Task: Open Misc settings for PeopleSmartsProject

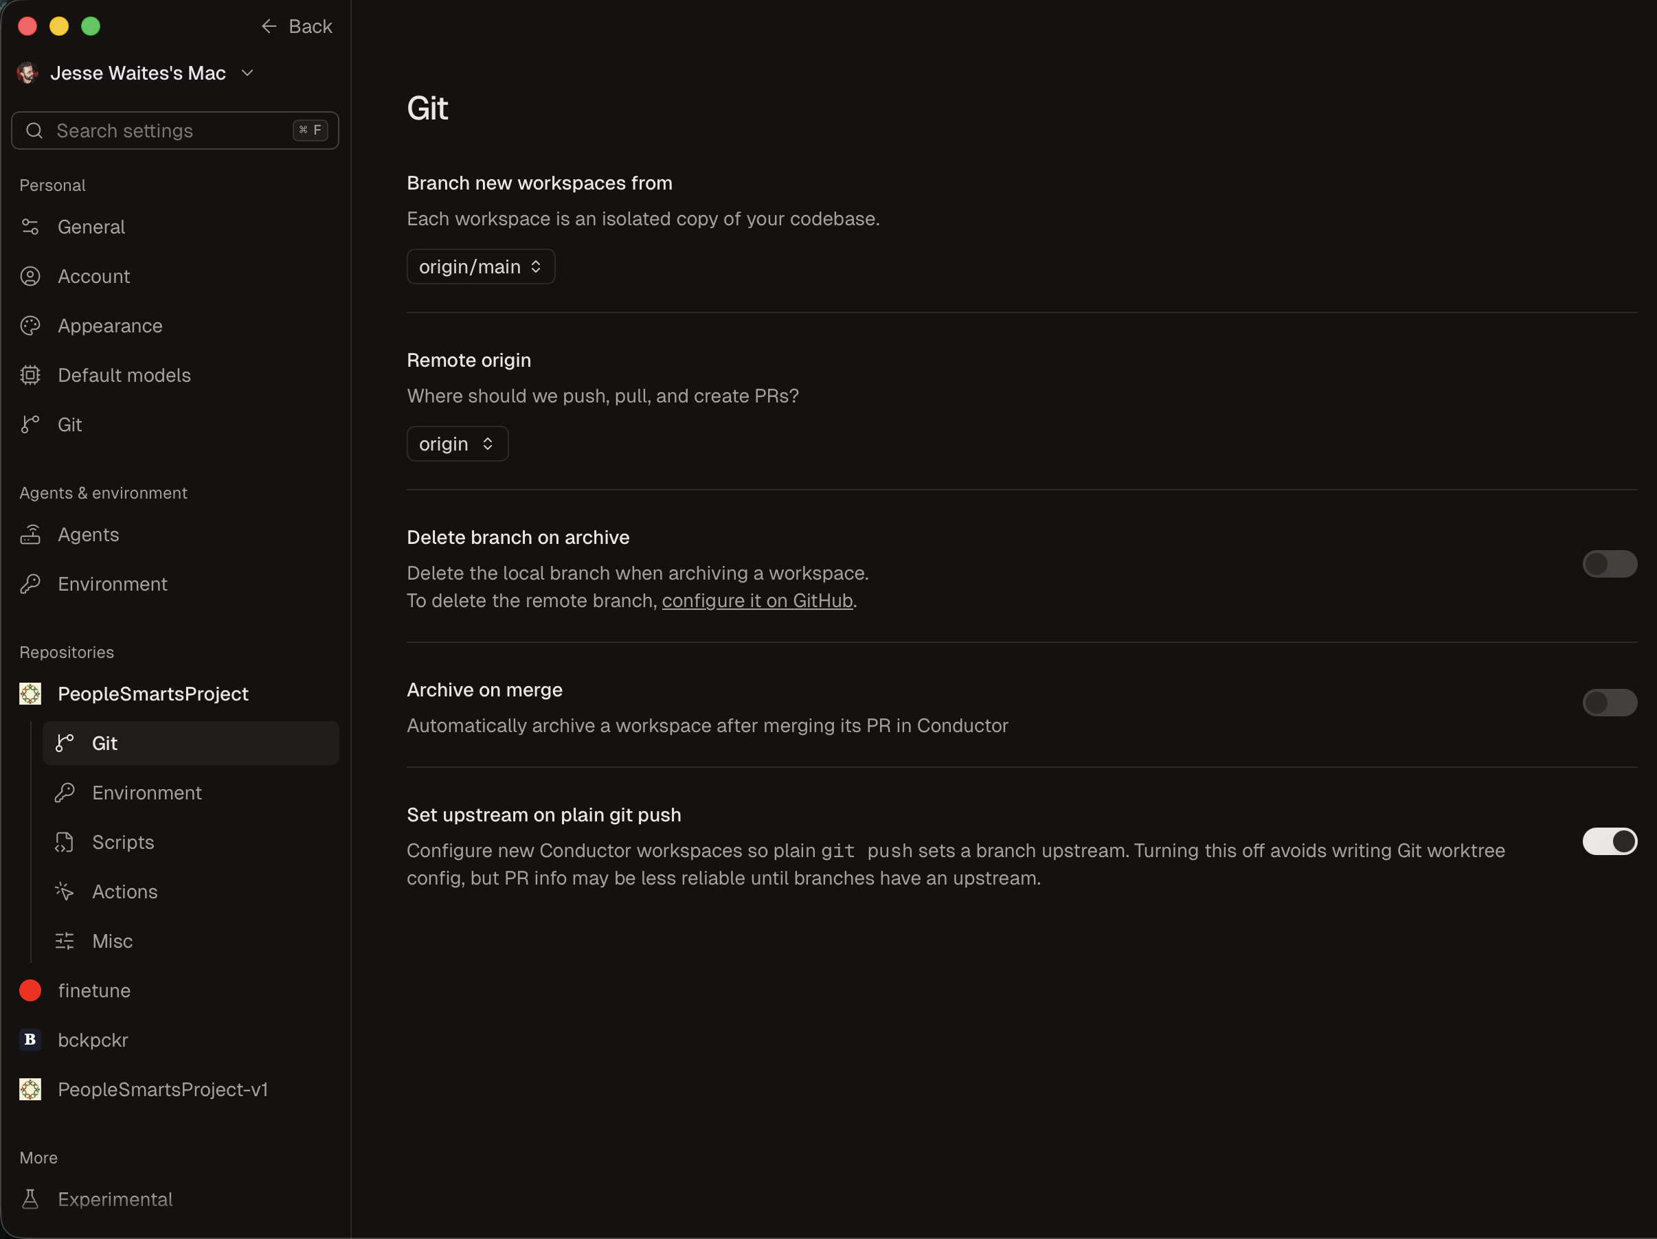Action: [x=190, y=941]
